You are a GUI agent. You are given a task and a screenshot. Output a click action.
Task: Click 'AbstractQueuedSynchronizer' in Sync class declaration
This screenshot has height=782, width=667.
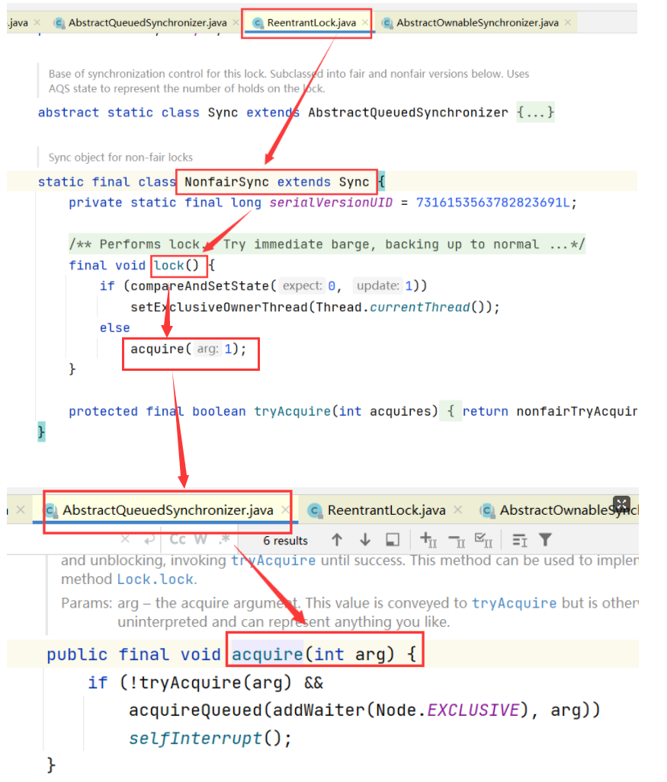click(x=408, y=113)
